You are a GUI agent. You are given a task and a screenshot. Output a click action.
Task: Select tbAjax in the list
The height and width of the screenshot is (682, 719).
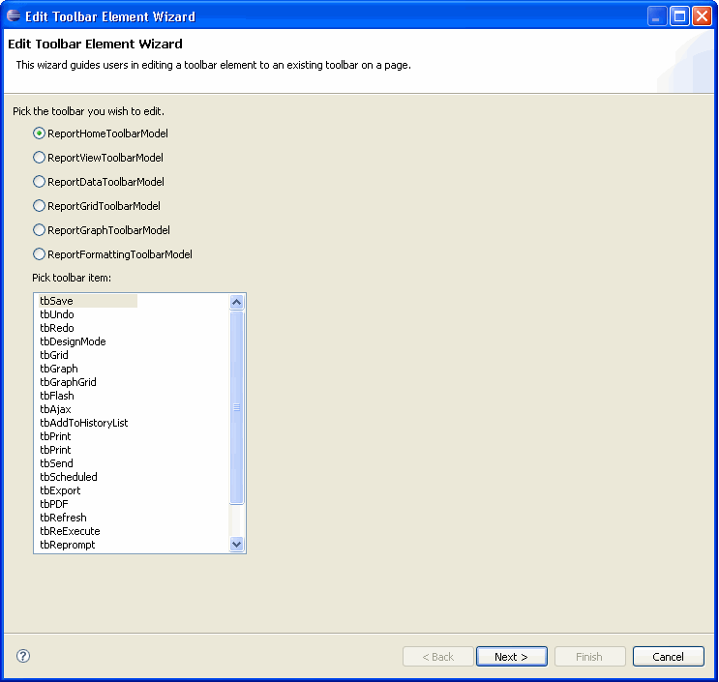(55, 409)
